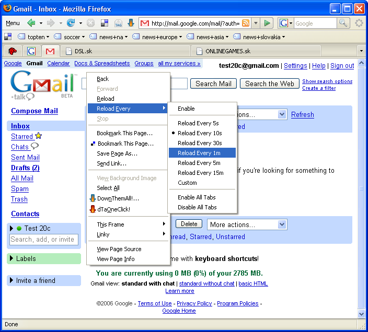The width and height of the screenshot is (368, 332).
Task: Click the DownThemAll toolbar arrow icon
Action: click(x=131, y=23)
